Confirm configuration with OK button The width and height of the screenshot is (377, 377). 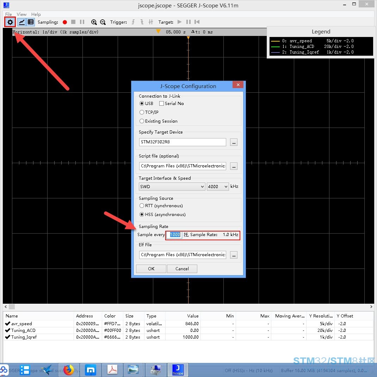point(151,269)
